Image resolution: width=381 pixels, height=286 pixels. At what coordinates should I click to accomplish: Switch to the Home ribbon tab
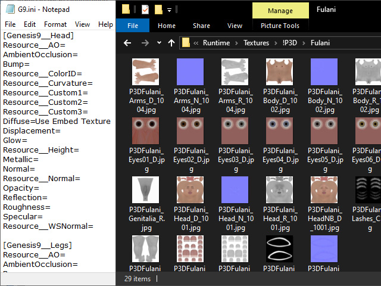click(x=167, y=26)
